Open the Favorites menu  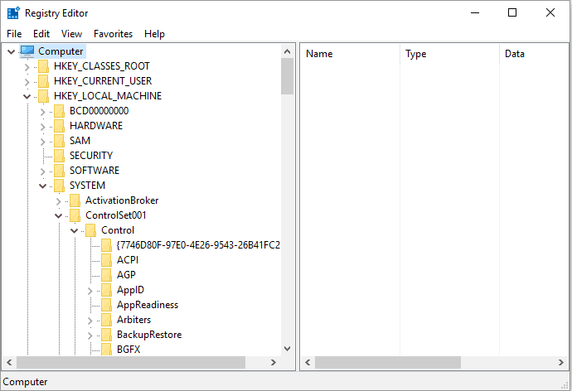coord(113,34)
